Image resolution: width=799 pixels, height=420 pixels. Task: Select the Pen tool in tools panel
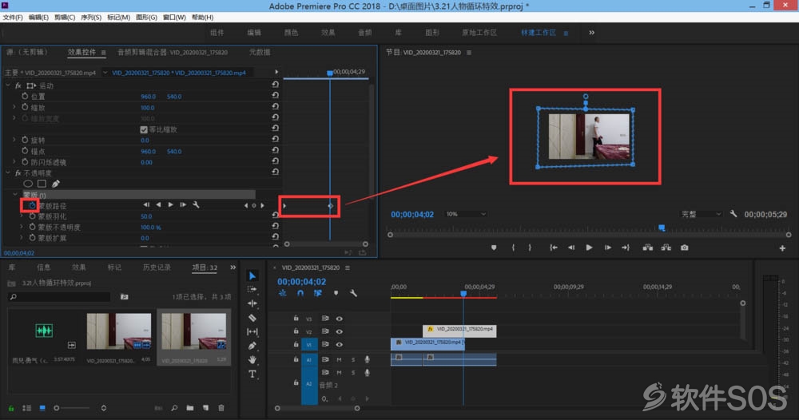coord(252,346)
